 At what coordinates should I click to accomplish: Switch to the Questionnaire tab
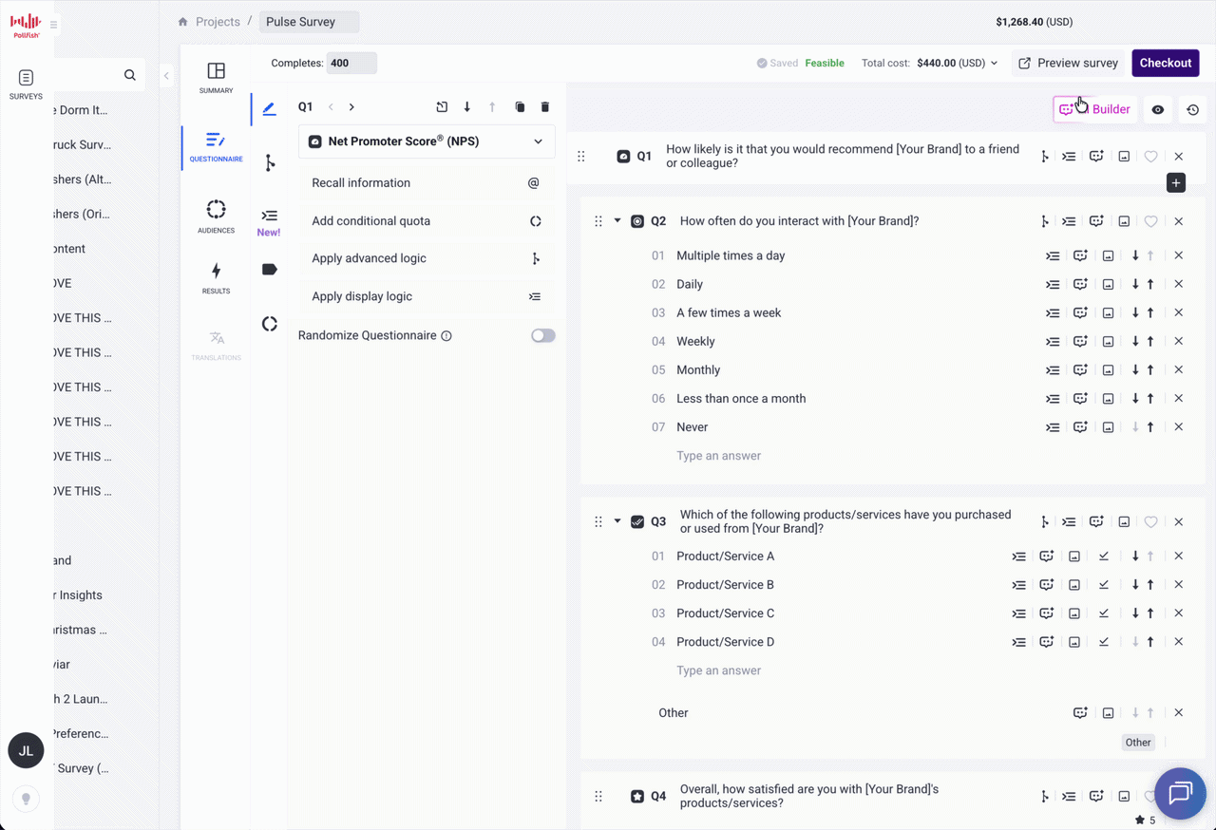[x=216, y=147]
